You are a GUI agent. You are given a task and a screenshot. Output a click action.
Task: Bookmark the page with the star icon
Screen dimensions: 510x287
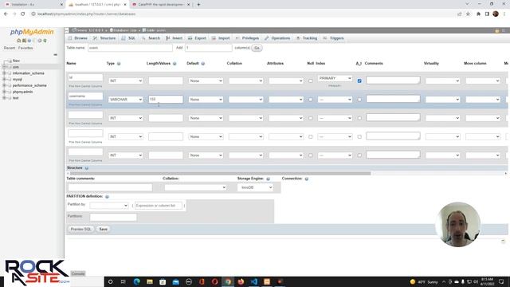coord(468,14)
